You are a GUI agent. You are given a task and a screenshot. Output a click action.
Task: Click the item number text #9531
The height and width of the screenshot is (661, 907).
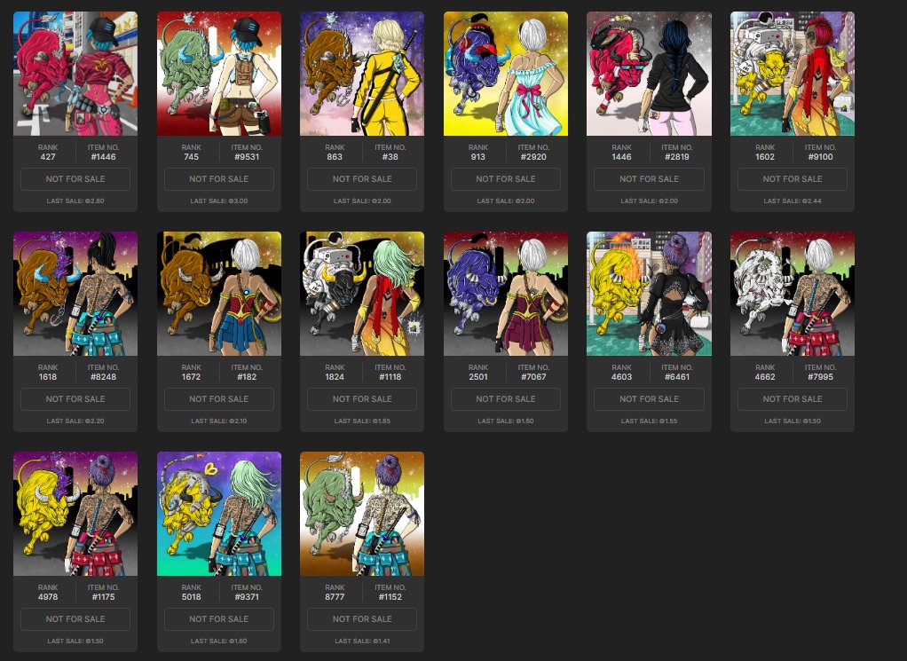click(247, 157)
